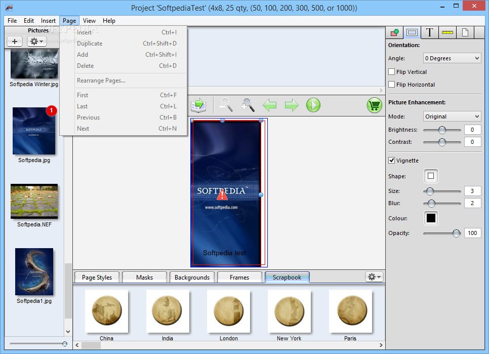Viewport: 489px width, 354px height.
Task: Select the Scrapbook tab
Action: (x=287, y=277)
